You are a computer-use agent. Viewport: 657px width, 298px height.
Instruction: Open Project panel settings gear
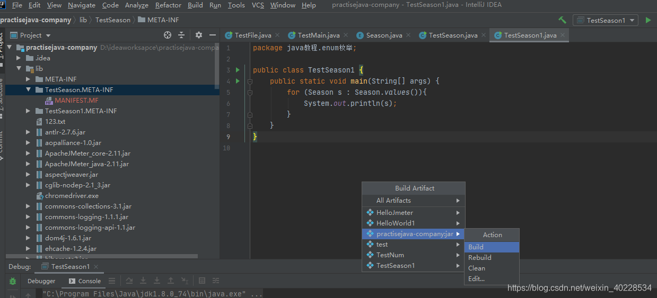coord(199,35)
